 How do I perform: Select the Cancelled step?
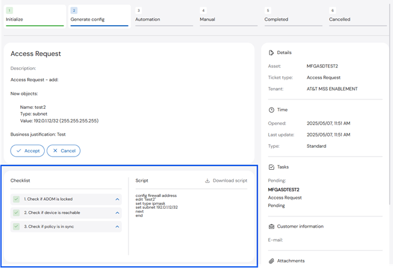pos(358,16)
